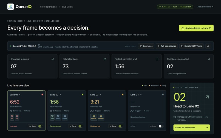Open the Store operations nav item
The width and height of the screenshot is (221, 138).
[x=48, y=7]
